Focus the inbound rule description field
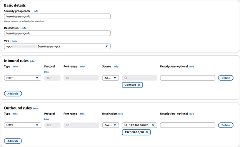The height and width of the screenshot is (147, 240). (x=188, y=78)
